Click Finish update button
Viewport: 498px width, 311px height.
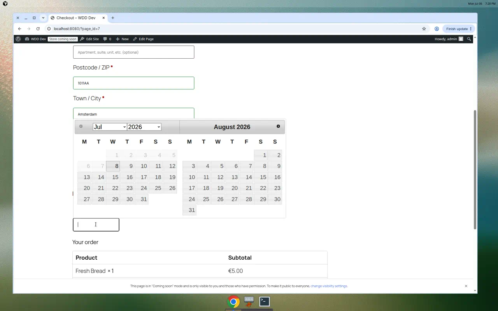click(459, 29)
